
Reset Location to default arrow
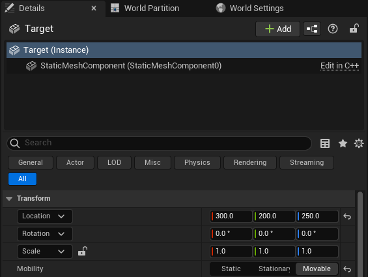coord(347,216)
